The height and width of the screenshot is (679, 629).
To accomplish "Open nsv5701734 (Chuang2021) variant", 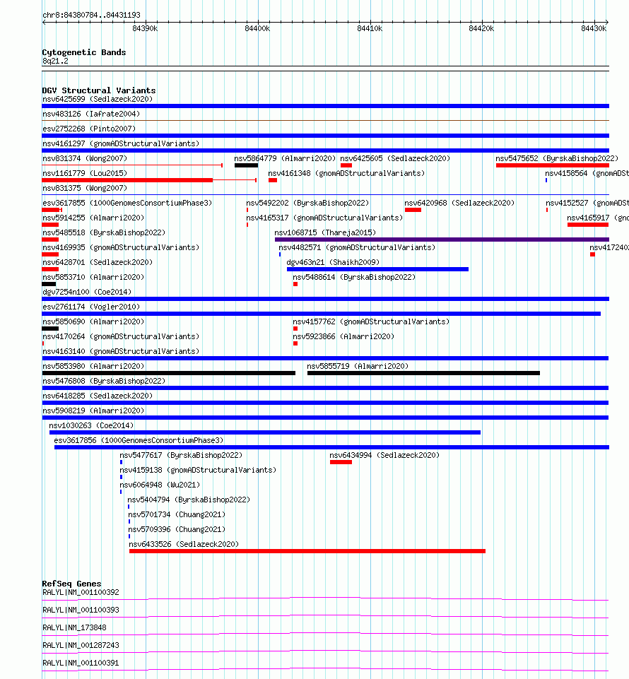I will coord(177,514).
